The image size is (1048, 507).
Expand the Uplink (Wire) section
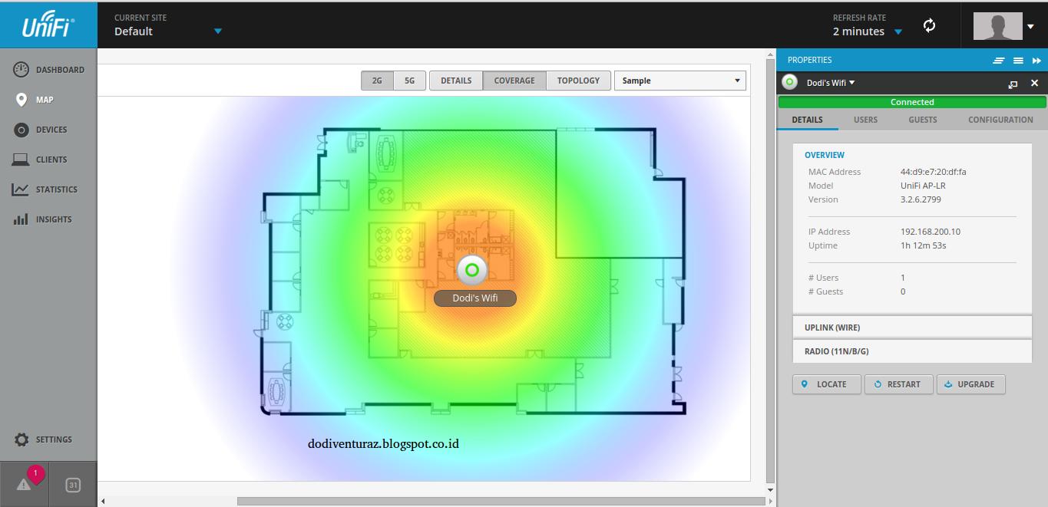tap(912, 328)
